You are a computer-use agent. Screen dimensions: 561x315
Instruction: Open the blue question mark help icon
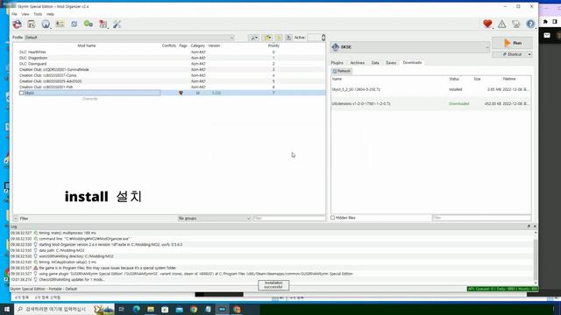tap(530, 24)
